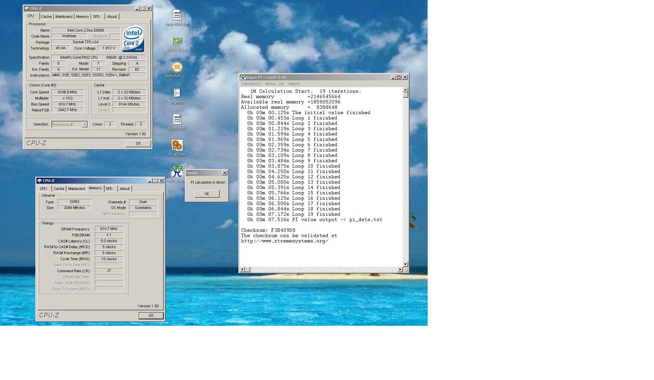Minimize the top CPU-Z window
Viewport: 654px width, 380px height.
137,8
